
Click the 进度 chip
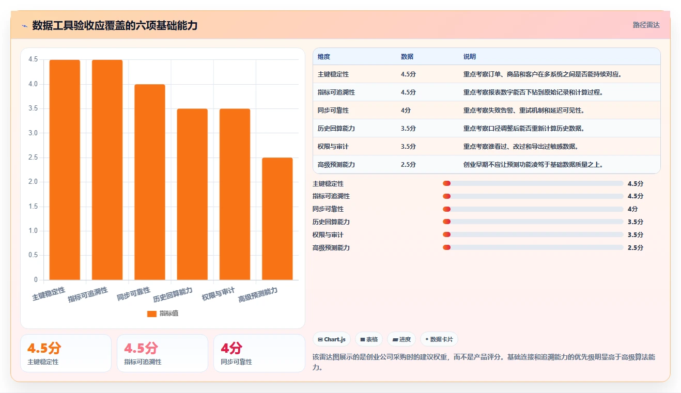pyautogui.click(x=401, y=339)
